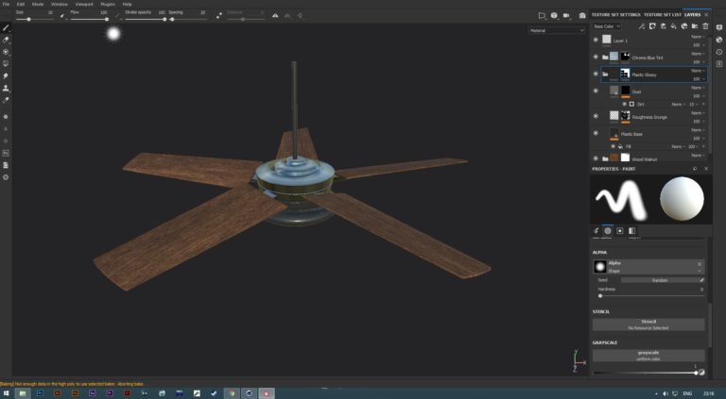Select the Smudge tool
Viewport: 726px width, 399px height.
pyautogui.click(x=6, y=75)
